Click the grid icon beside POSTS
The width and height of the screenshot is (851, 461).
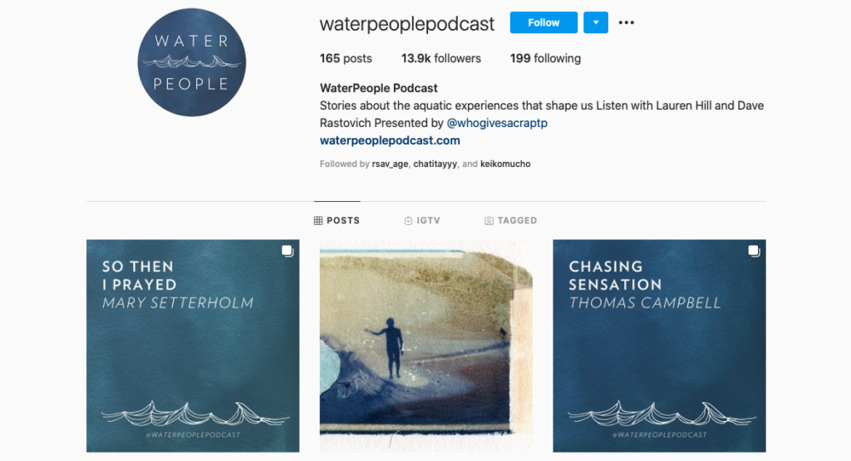pos(318,221)
